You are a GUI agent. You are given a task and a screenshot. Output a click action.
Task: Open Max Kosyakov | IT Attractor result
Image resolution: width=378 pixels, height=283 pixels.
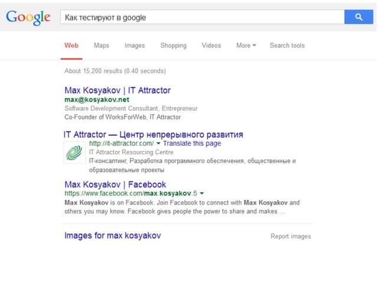(118, 90)
